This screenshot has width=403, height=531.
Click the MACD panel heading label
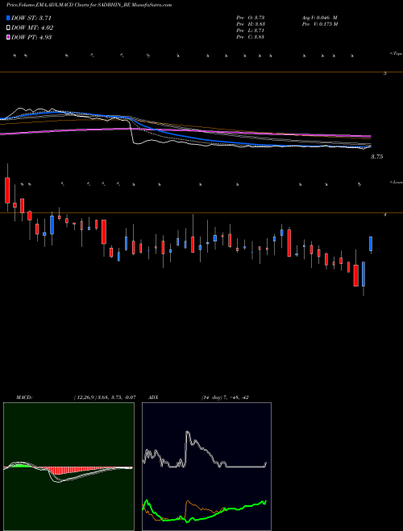pos(24,397)
